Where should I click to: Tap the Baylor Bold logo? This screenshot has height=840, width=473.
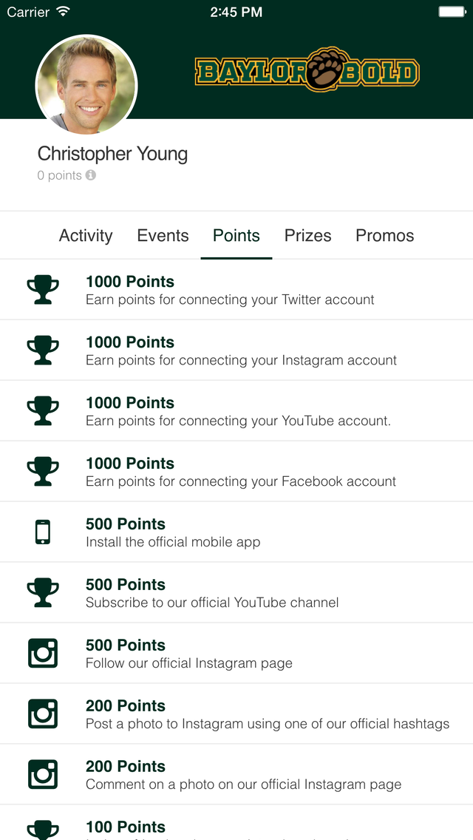[307, 70]
